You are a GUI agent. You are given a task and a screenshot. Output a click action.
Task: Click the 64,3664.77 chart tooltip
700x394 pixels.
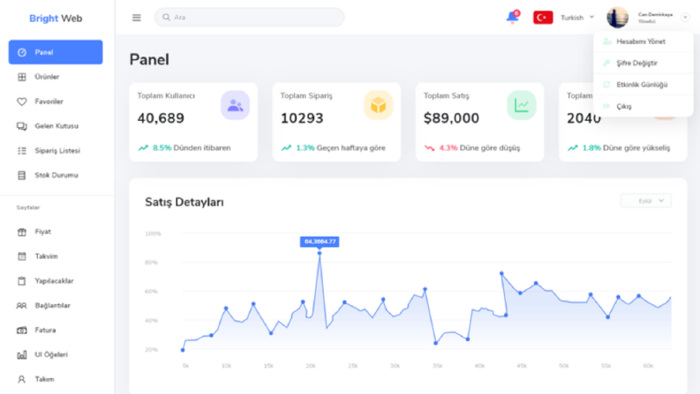tap(320, 242)
